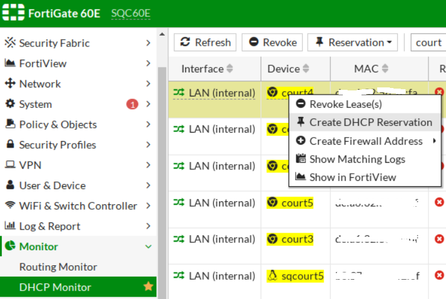Open the SQC60E hostname link
The width and height of the screenshot is (446, 299).
pos(130,13)
